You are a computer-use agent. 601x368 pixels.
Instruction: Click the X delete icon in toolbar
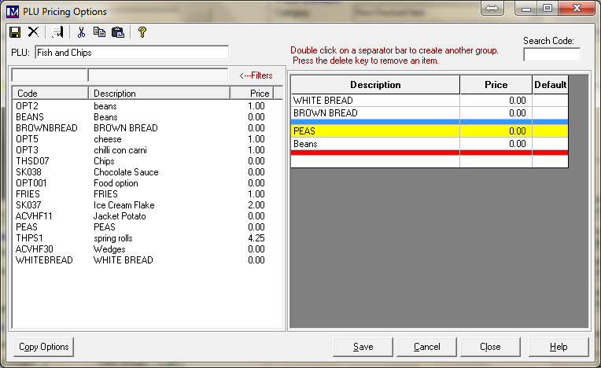(33, 32)
